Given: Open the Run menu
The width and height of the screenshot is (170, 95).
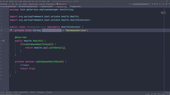Looking at the screenshot, I should (x=33, y=1).
